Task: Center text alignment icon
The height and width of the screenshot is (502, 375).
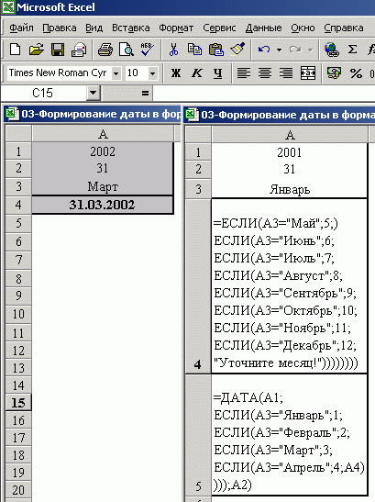Action: [265, 73]
